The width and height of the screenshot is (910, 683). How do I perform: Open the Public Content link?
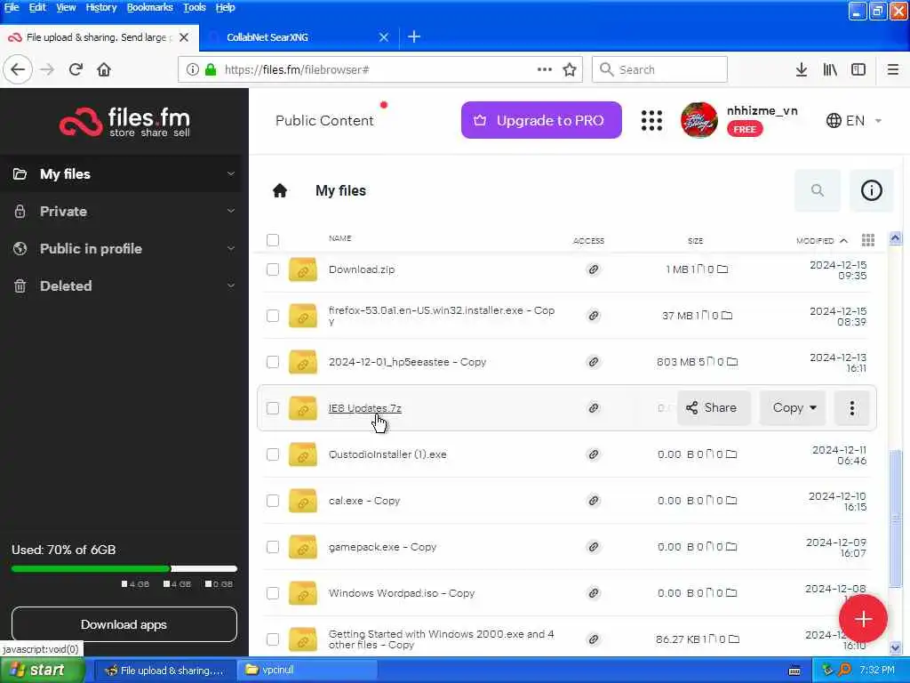(324, 121)
